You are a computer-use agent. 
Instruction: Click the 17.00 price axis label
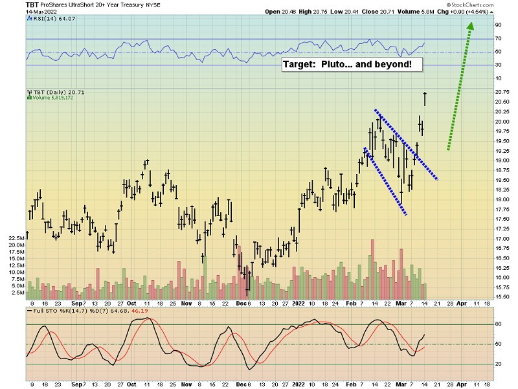click(x=502, y=239)
